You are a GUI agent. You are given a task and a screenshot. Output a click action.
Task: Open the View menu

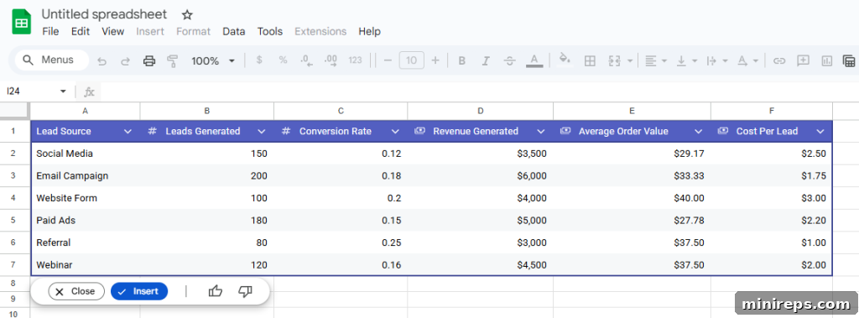[113, 31]
